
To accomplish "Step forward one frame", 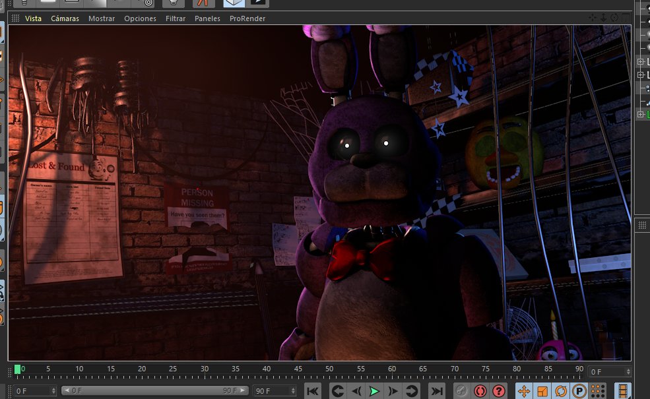I will 393,390.
